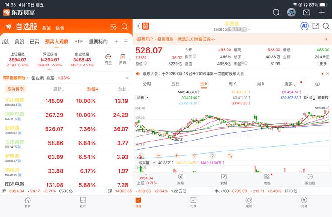The width and height of the screenshot is (332, 217).
Task: Open the DK点 option menu
Action: pos(309,98)
